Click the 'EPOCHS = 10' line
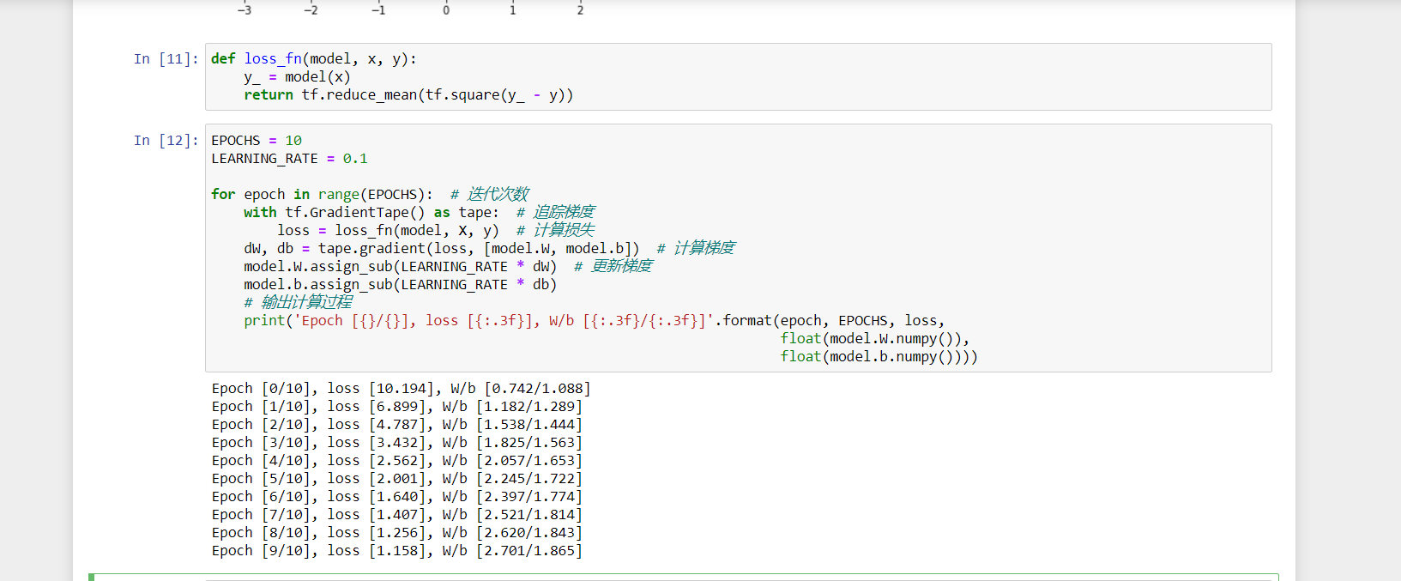 pos(257,140)
